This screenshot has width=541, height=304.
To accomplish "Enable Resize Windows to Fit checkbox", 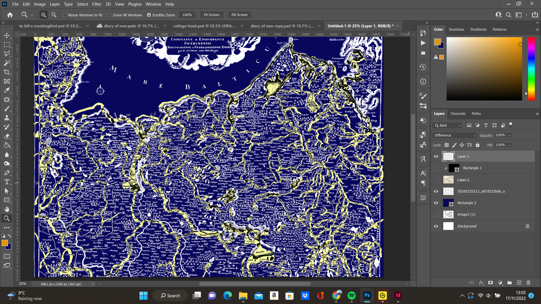I will [x=64, y=15].
